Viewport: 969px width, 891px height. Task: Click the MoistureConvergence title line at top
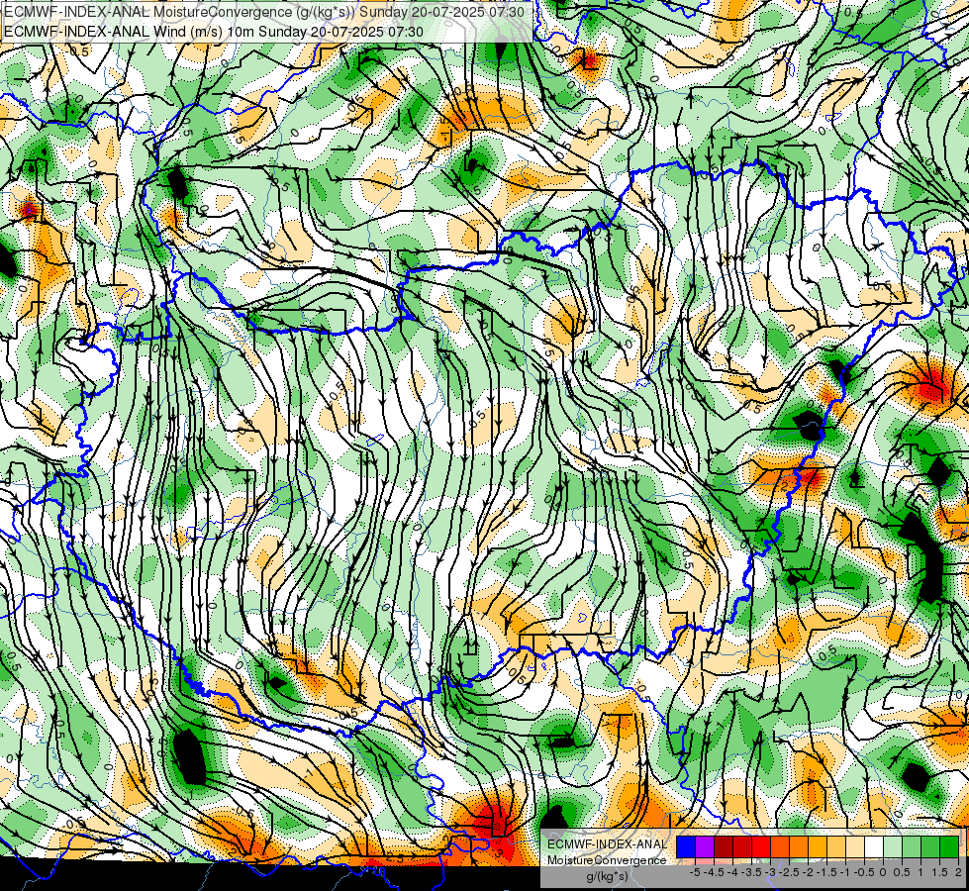pyautogui.click(x=264, y=12)
